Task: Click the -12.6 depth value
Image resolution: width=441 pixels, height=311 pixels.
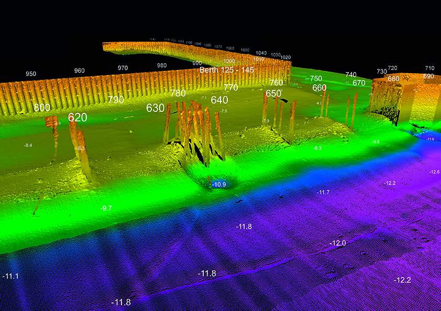Action: [x=434, y=172]
